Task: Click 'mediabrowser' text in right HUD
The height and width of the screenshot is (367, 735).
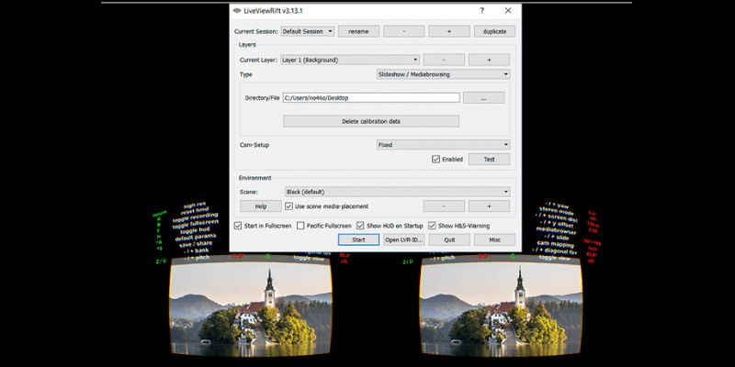Action: pos(556,230)
